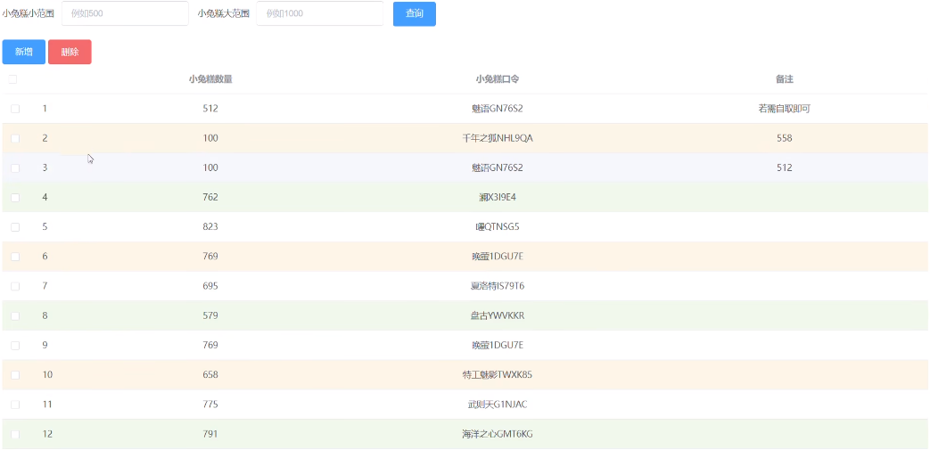Check the checkbox for row 6
This screenshot has width=930, height=458.
tap(15, 257)
